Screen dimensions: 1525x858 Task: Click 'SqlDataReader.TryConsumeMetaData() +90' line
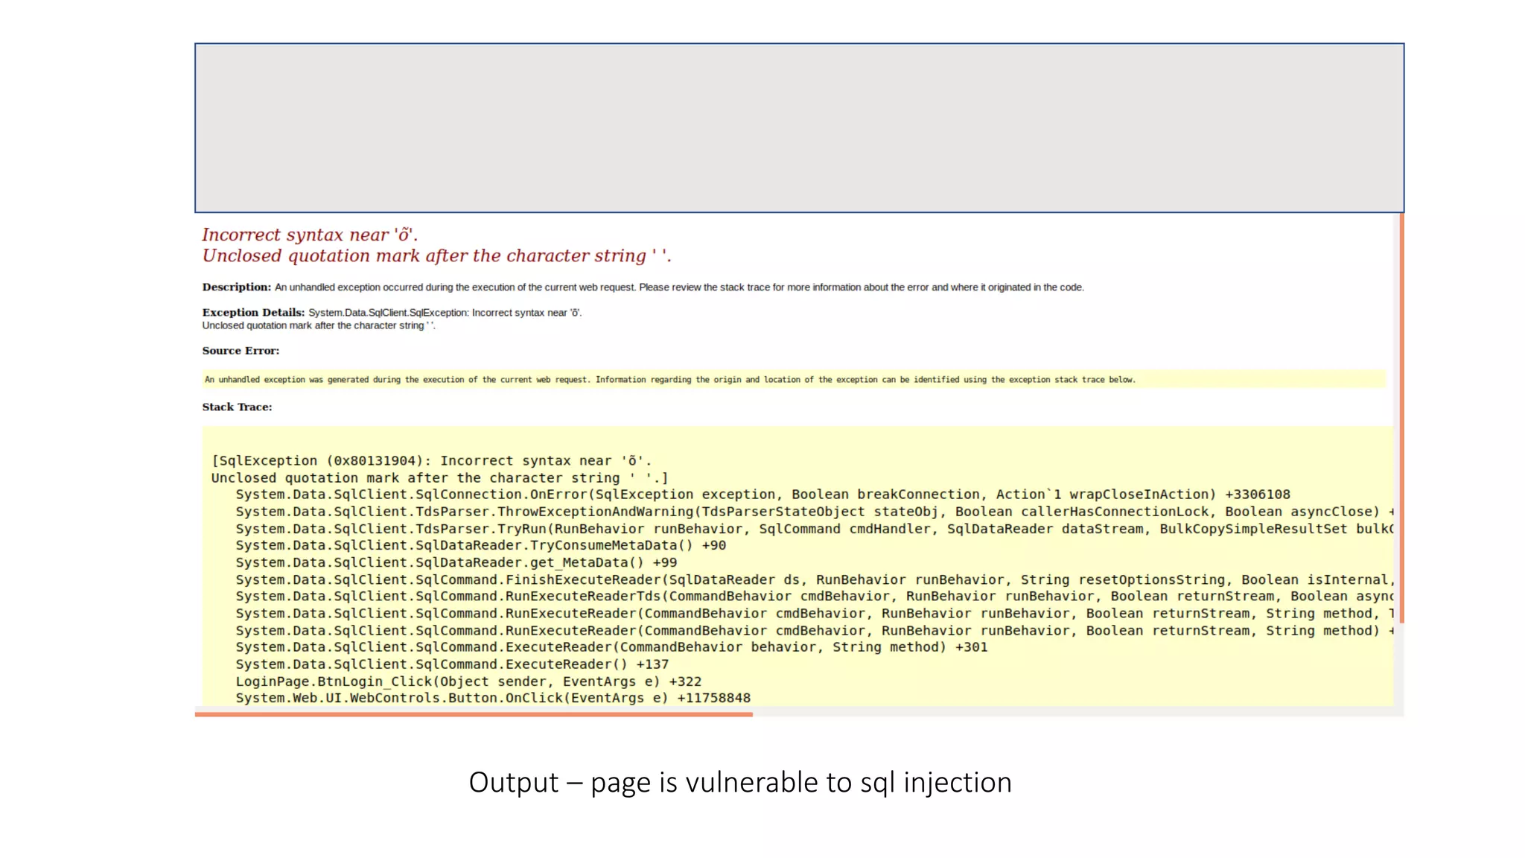tap(481, 545)
